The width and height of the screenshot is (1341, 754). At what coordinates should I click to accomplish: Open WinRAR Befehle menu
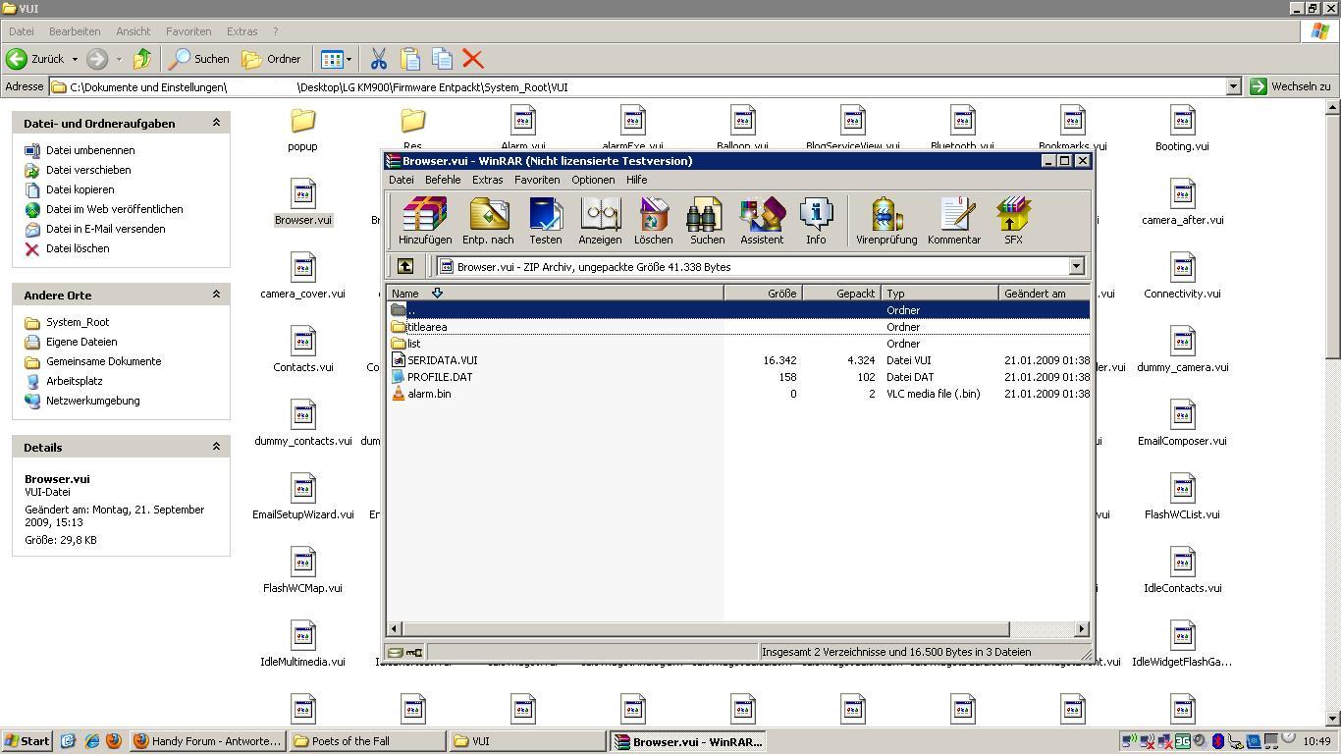[x=443, y=180]
